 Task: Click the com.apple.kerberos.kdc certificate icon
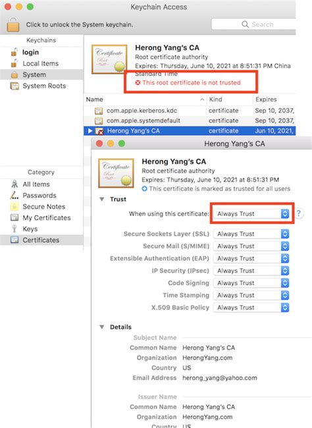click(99, 111)
